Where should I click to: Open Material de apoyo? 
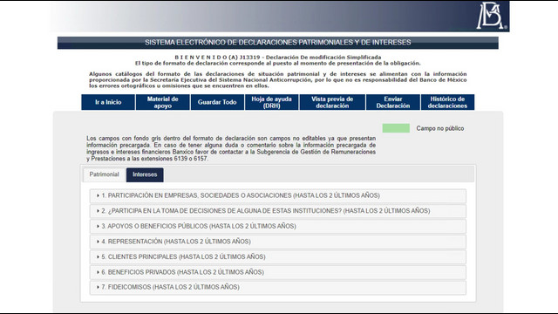pyautogui.click(x=163, y=102)
